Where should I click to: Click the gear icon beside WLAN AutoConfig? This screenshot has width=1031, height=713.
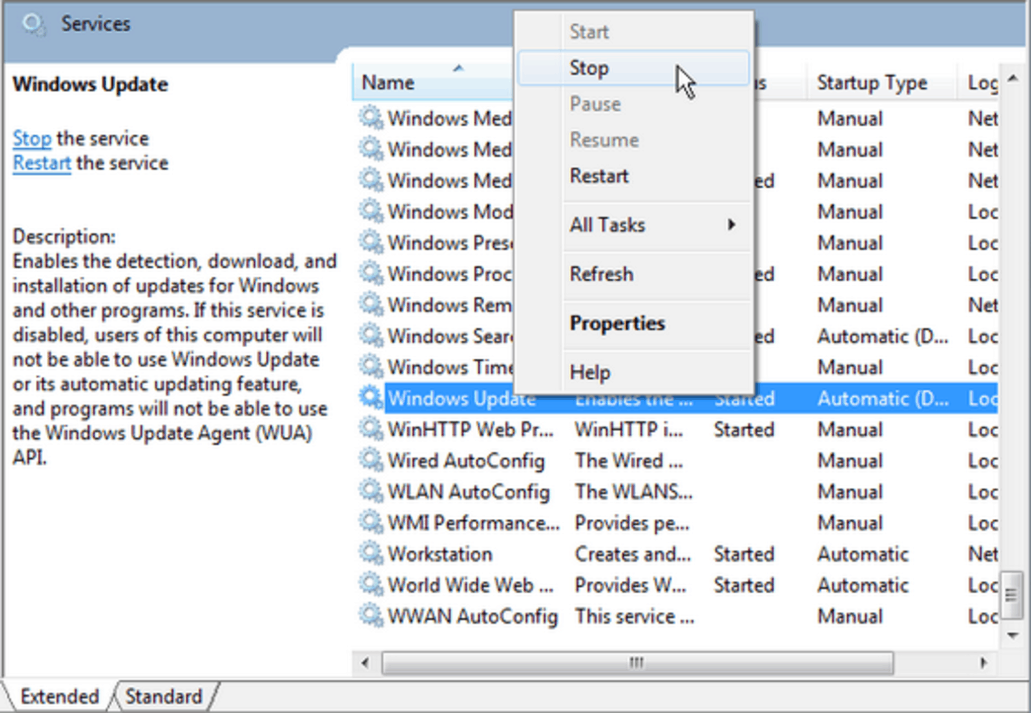click(371, 492)
